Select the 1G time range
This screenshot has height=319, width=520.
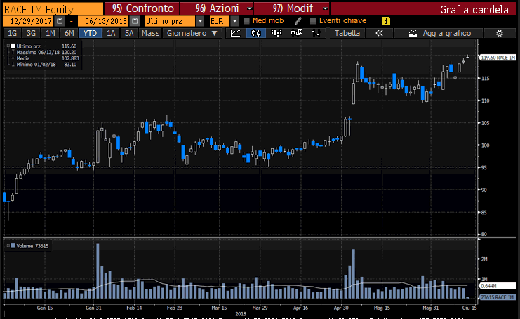pyautogui.click(x=12, y=33)
